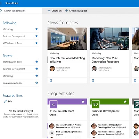Open the VPN article thumbnail image
The width and height of the screenshot is (139, 139).
click(109, 39)
